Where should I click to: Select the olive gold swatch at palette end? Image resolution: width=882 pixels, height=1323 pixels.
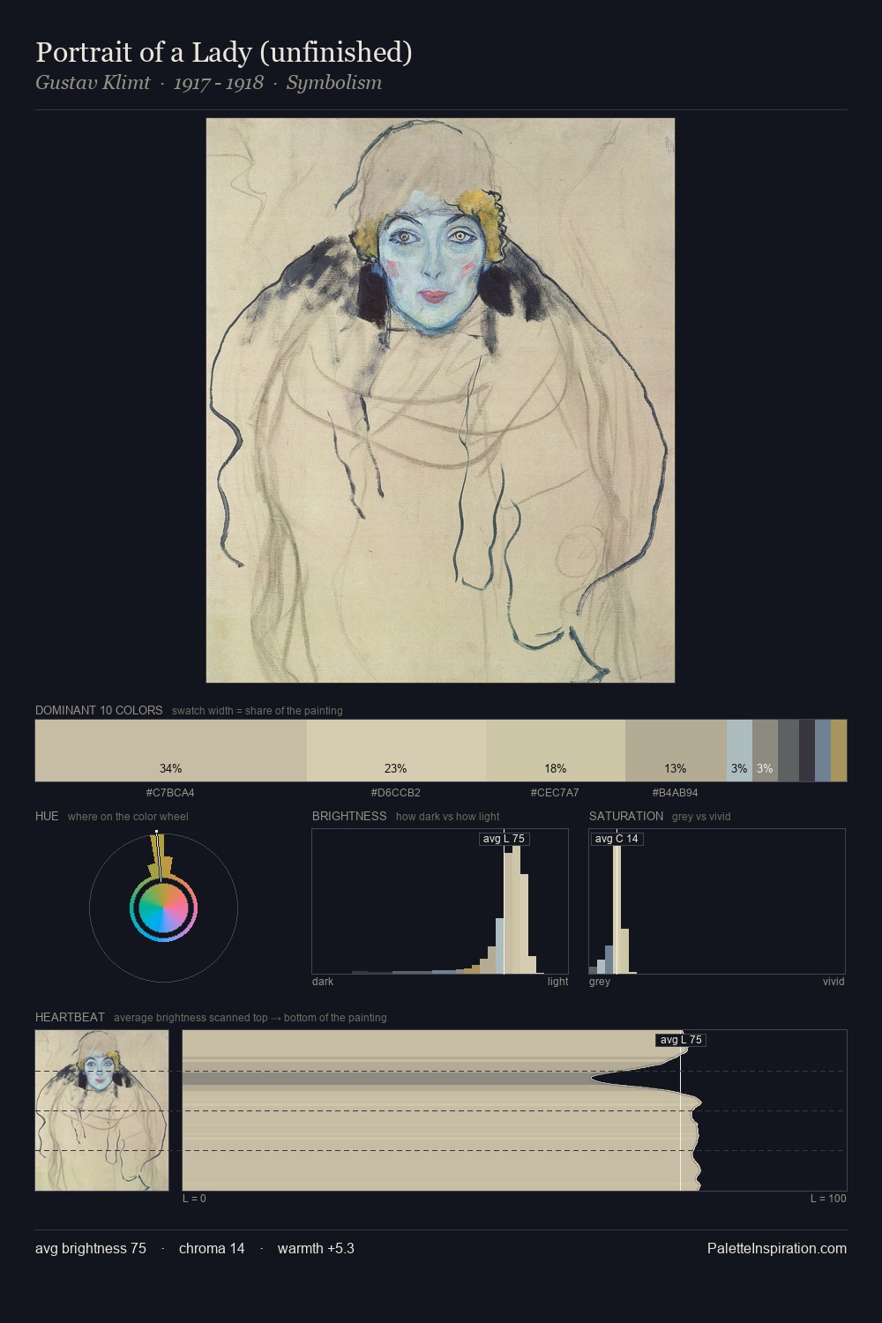point(839,751)
